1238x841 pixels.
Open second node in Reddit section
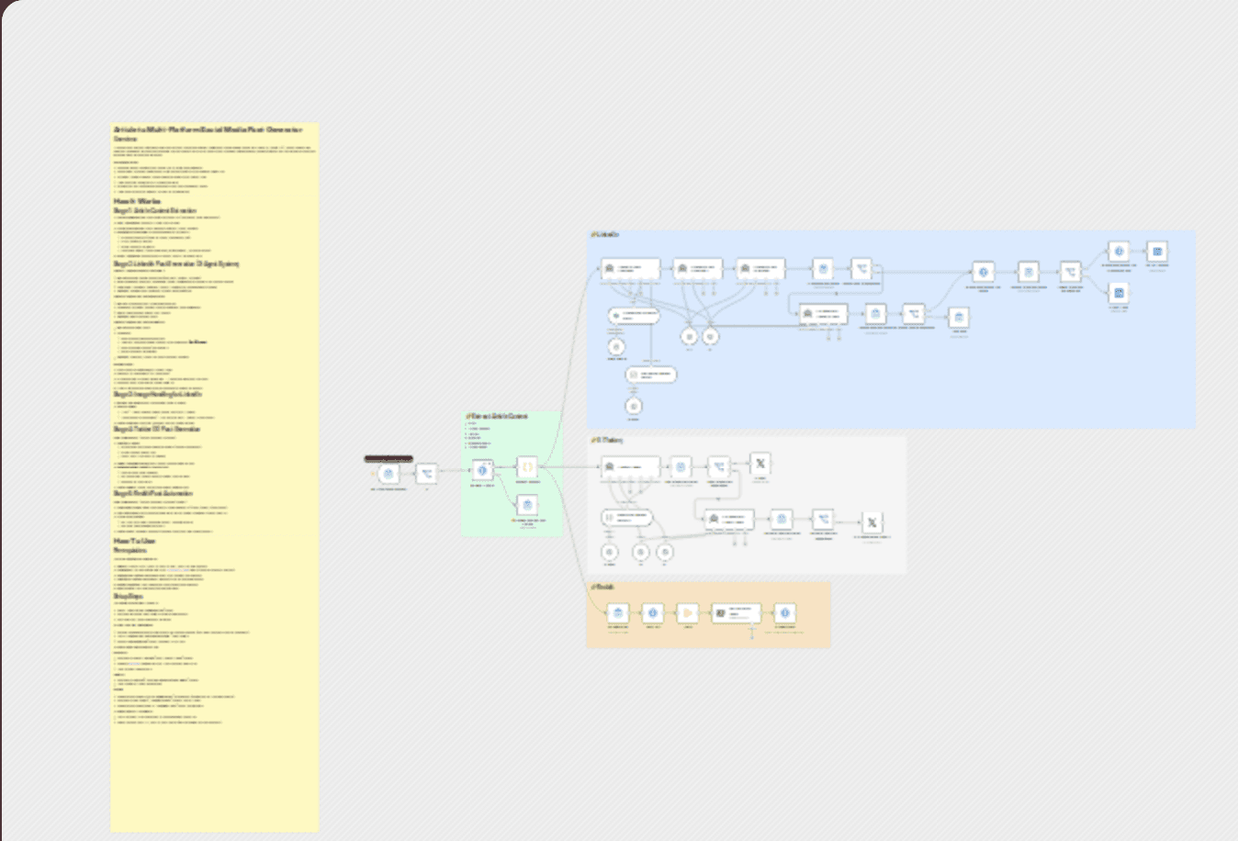pos(652,613)
